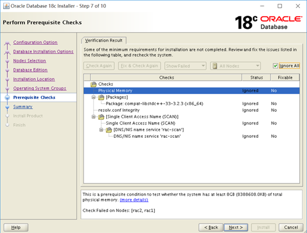Select the resolv.conf Integrity row

click(x=192, y=110)
